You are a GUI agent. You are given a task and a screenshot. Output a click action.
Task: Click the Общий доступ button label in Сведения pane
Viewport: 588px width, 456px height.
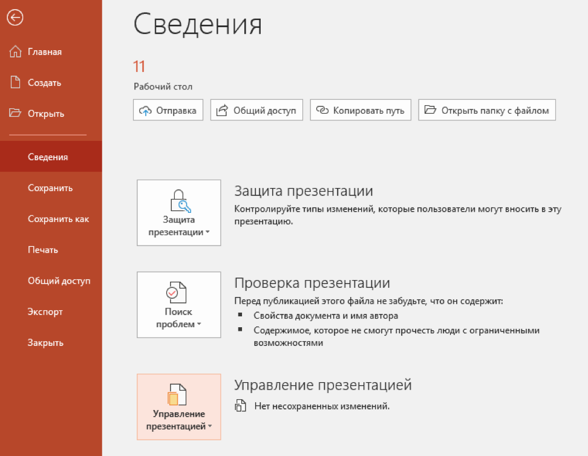[x=265, y=111]
